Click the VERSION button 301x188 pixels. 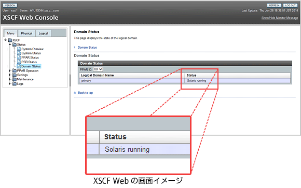(x=10, y=5)
